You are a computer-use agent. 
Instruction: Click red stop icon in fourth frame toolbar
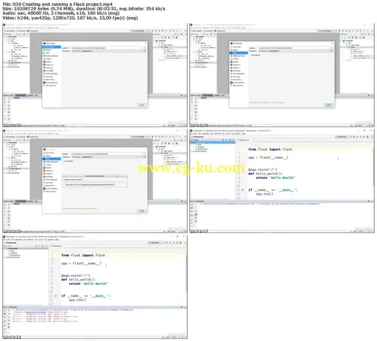[367, 136]
